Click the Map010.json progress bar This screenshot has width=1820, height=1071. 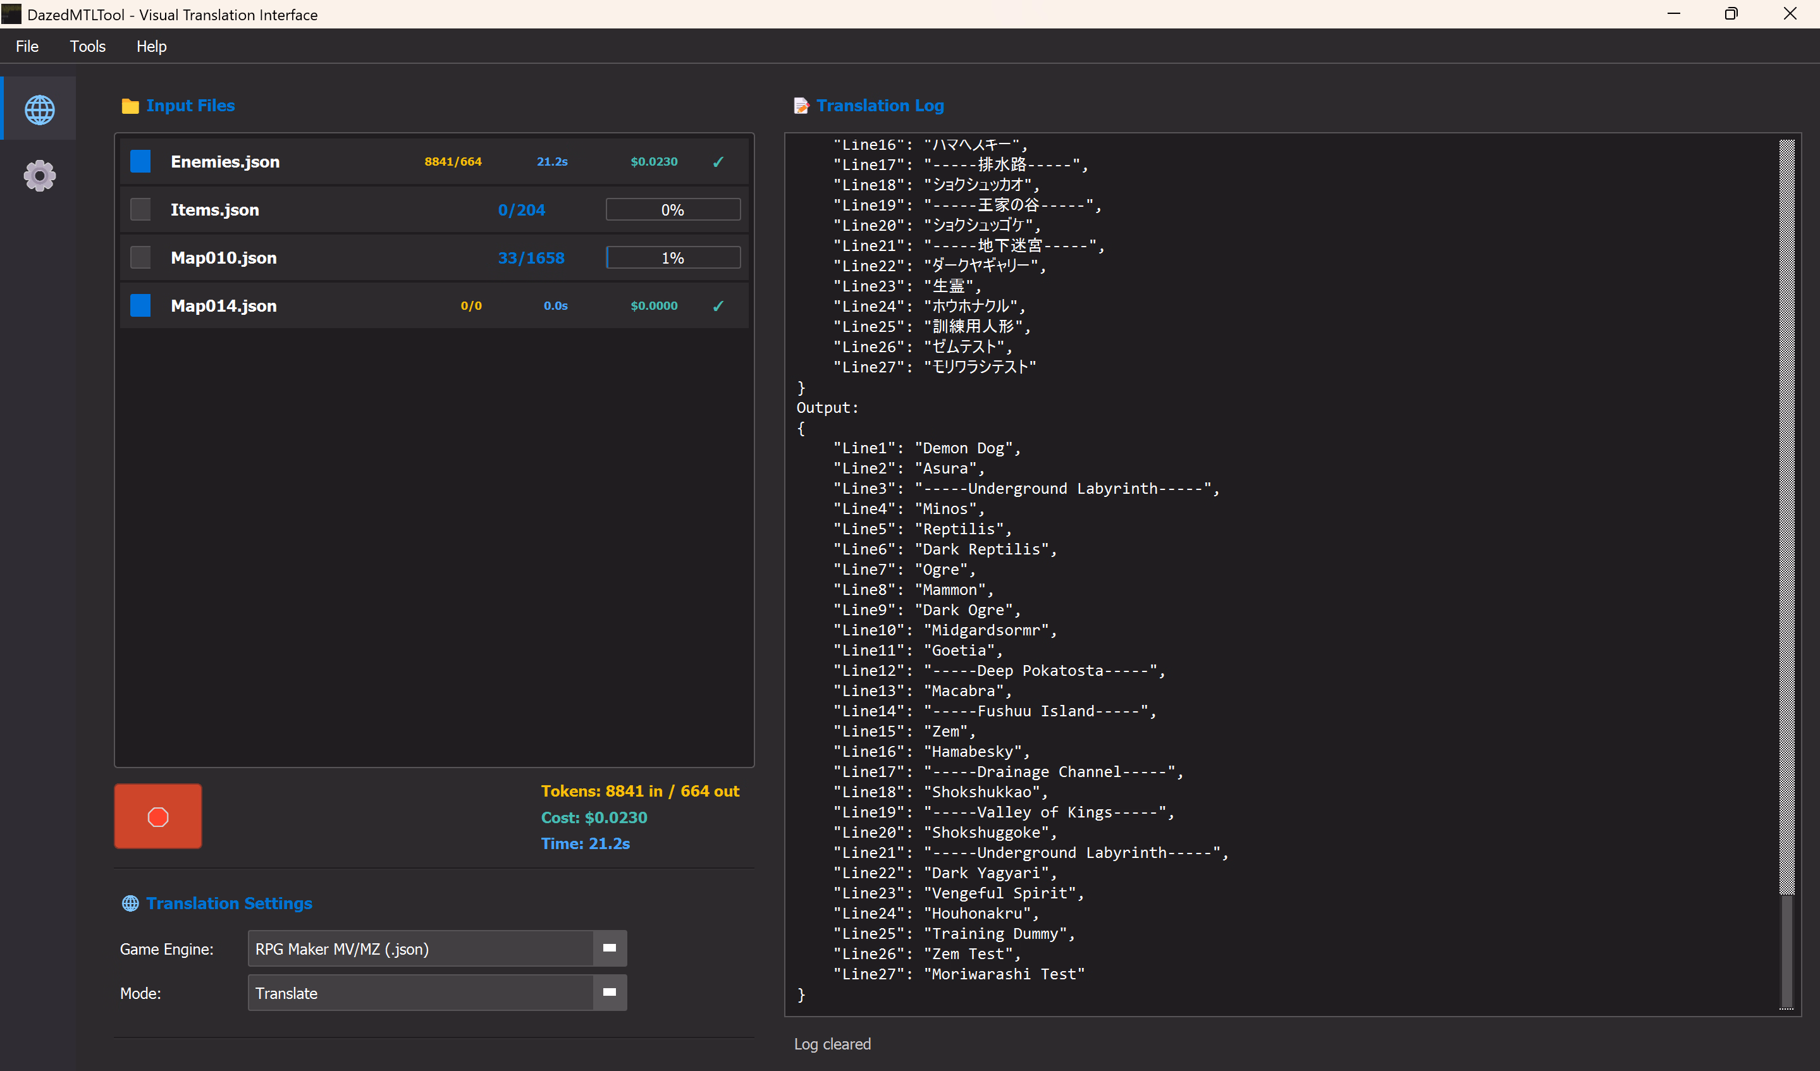pos(672,258)
